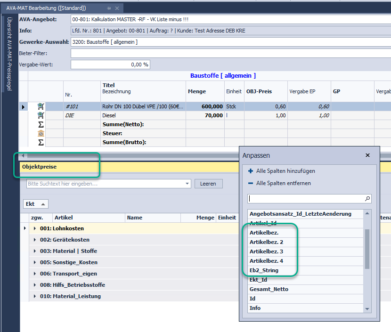Click the magnifier icon in Anpassen search
This screenshot has width=391, height=332.
click(367, 199)
